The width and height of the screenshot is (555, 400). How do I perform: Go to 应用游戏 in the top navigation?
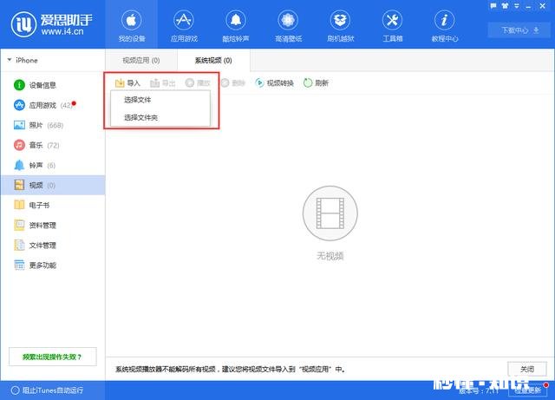click(184, 25)
